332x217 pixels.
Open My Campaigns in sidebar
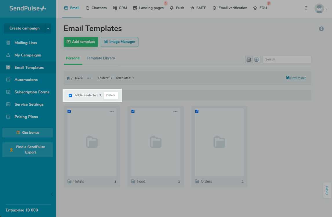pyautogui.click(x=28, y=55)
